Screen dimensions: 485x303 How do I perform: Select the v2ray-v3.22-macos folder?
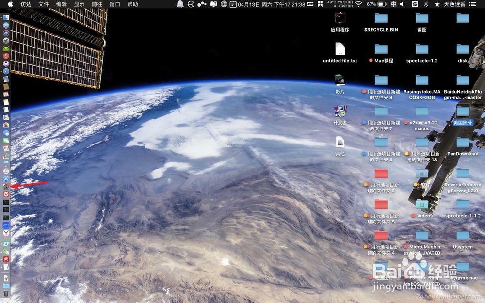422,112
